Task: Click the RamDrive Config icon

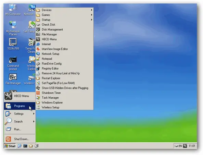Action: coord(38,63)
